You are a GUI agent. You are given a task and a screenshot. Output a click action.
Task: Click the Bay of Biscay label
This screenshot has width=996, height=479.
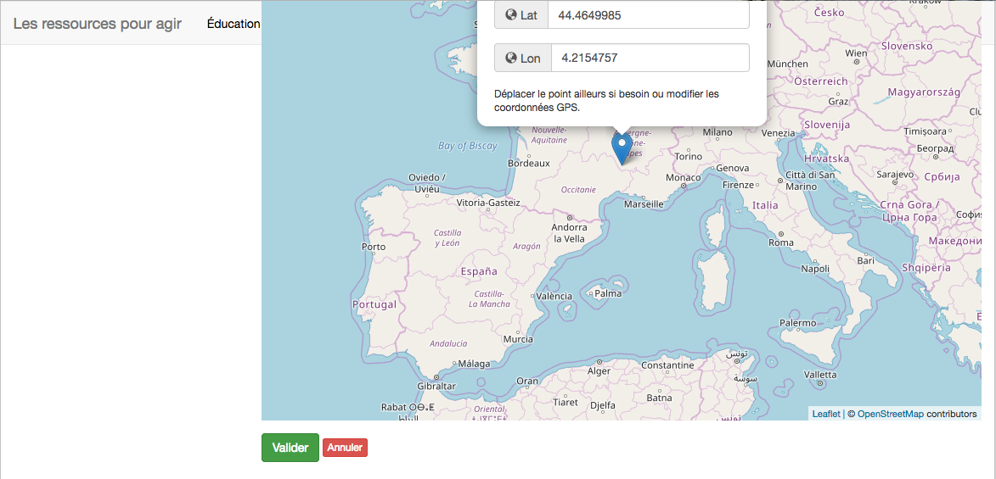[468, 146]
